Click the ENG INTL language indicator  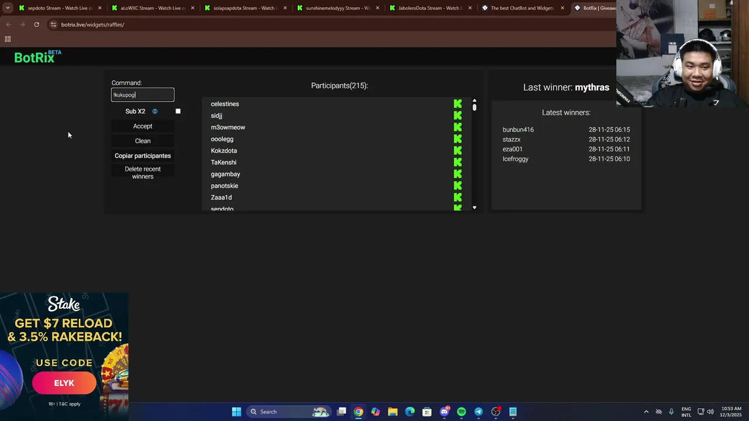click(686, 412)
